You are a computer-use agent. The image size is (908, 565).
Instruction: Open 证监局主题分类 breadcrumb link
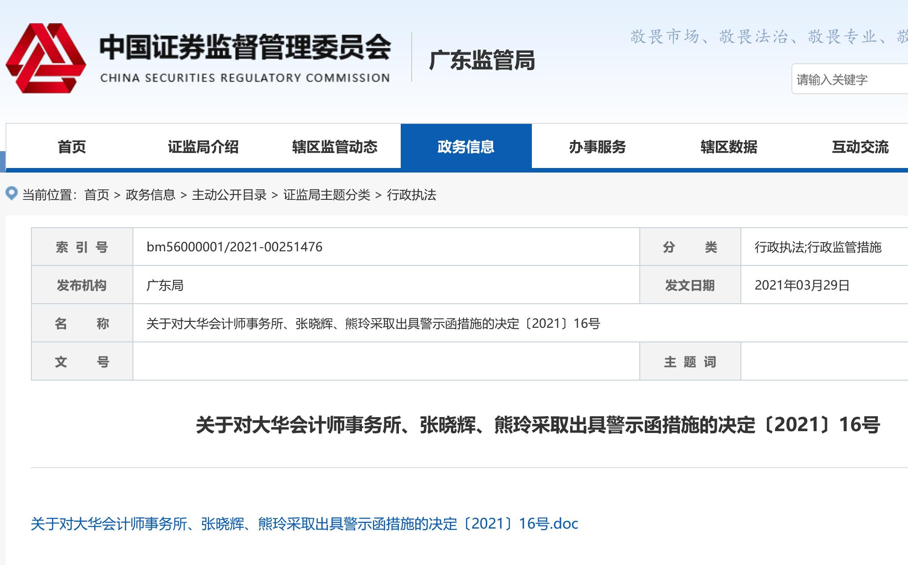(326, 195)
